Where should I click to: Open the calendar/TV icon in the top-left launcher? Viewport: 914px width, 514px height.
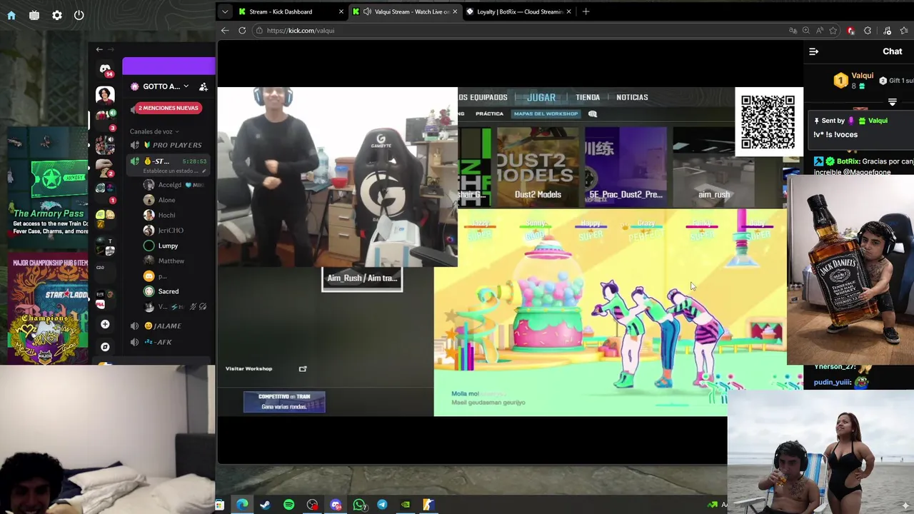[34, 15]
